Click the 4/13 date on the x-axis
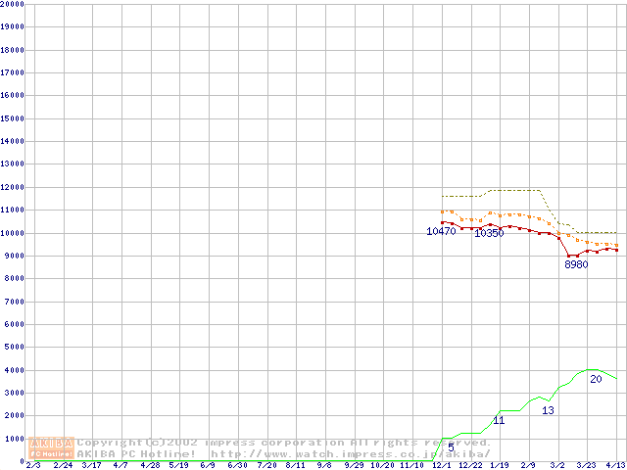This screenshot has height=470, width=627. 615,465
